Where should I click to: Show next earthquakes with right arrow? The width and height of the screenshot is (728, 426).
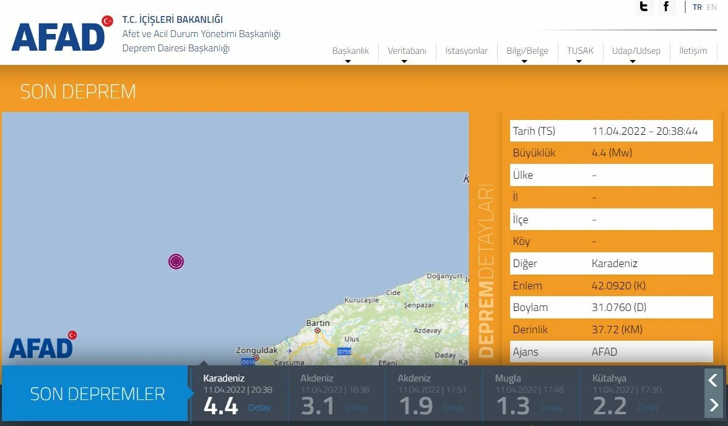[x=713, y=405]
